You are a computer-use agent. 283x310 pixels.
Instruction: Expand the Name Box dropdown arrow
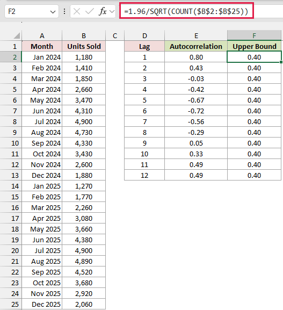coord(53,12)
